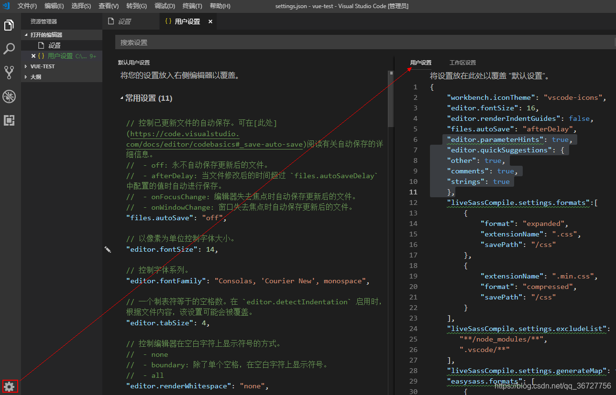Open the 查看(V) menu
This screenshot has width=616, height=395.
pyautogui.click(x=109, y=6)
